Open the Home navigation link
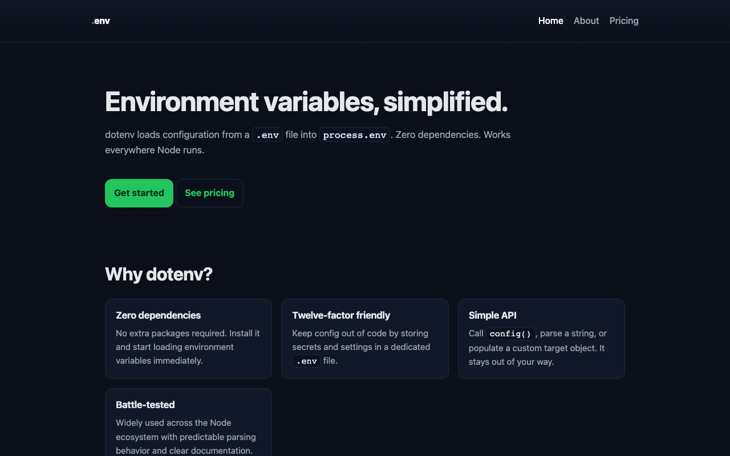The image size is (730, 456). 550,21
